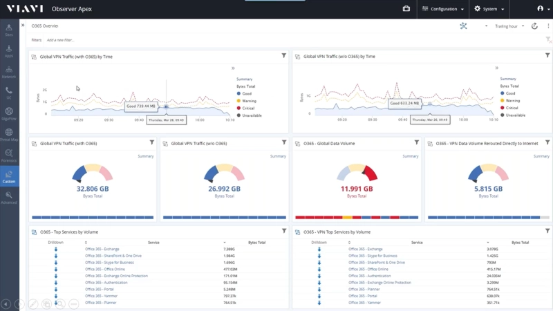The width and height of the screenshot is (553, 311).
Task: Click the Add a new filter input
Action: click(x=61, y=40)
